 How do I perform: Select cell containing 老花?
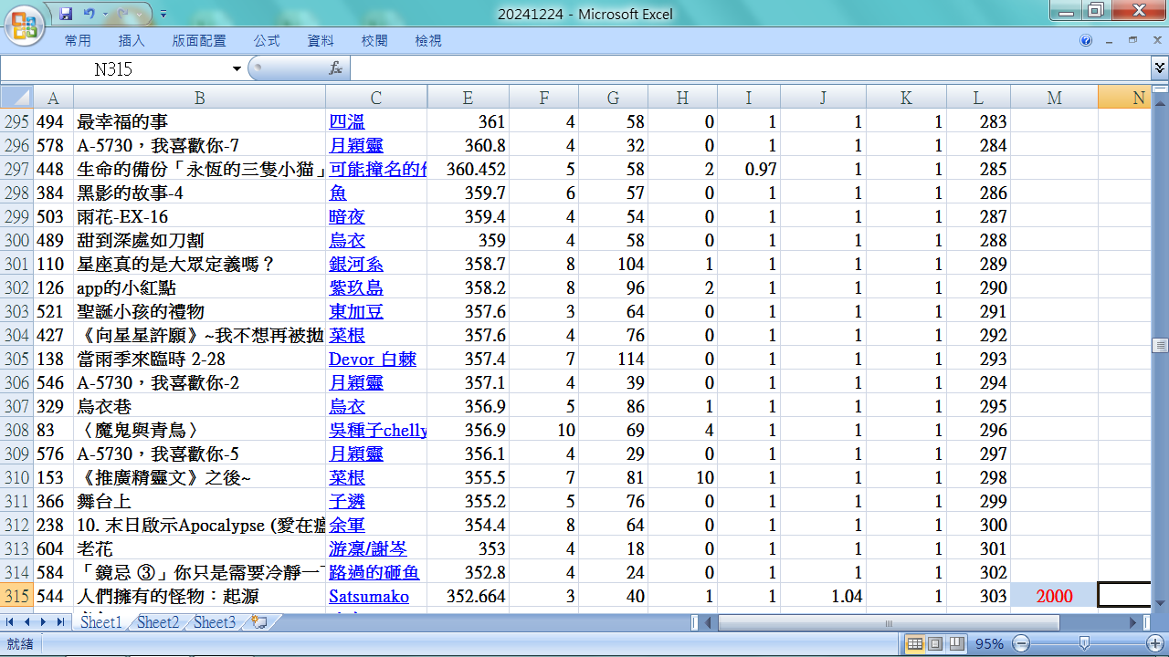[199, 548]
